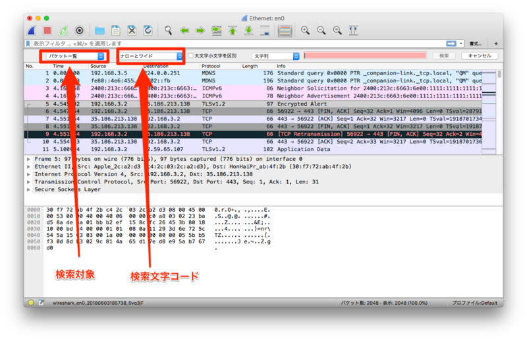
Task: Click the pink search string field
Action: [x=365, y=55]
